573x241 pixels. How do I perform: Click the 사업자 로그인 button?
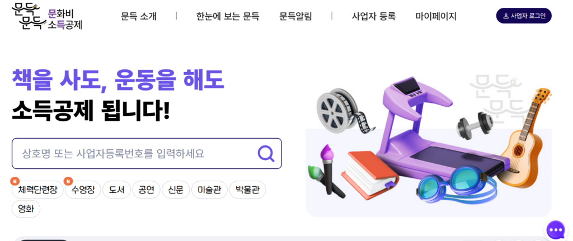[x=524, y=16]
